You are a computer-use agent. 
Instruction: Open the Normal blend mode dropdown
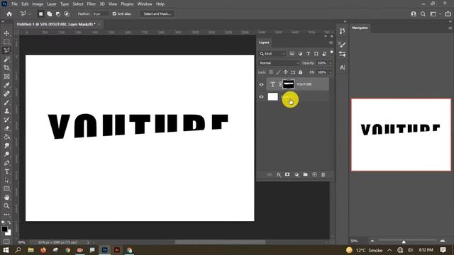pos(279,63)
